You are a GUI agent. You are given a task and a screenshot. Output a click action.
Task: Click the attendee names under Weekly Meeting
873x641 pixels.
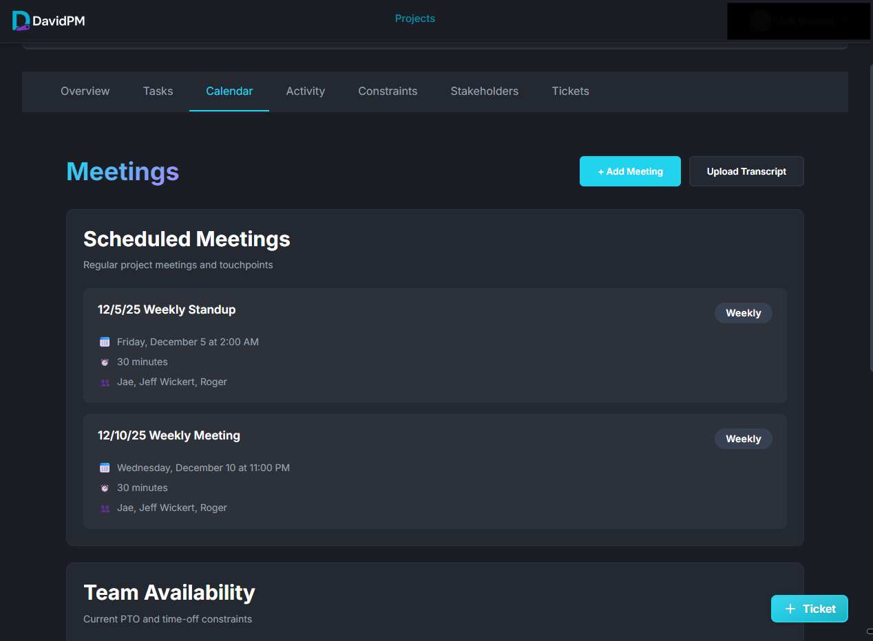172,508
